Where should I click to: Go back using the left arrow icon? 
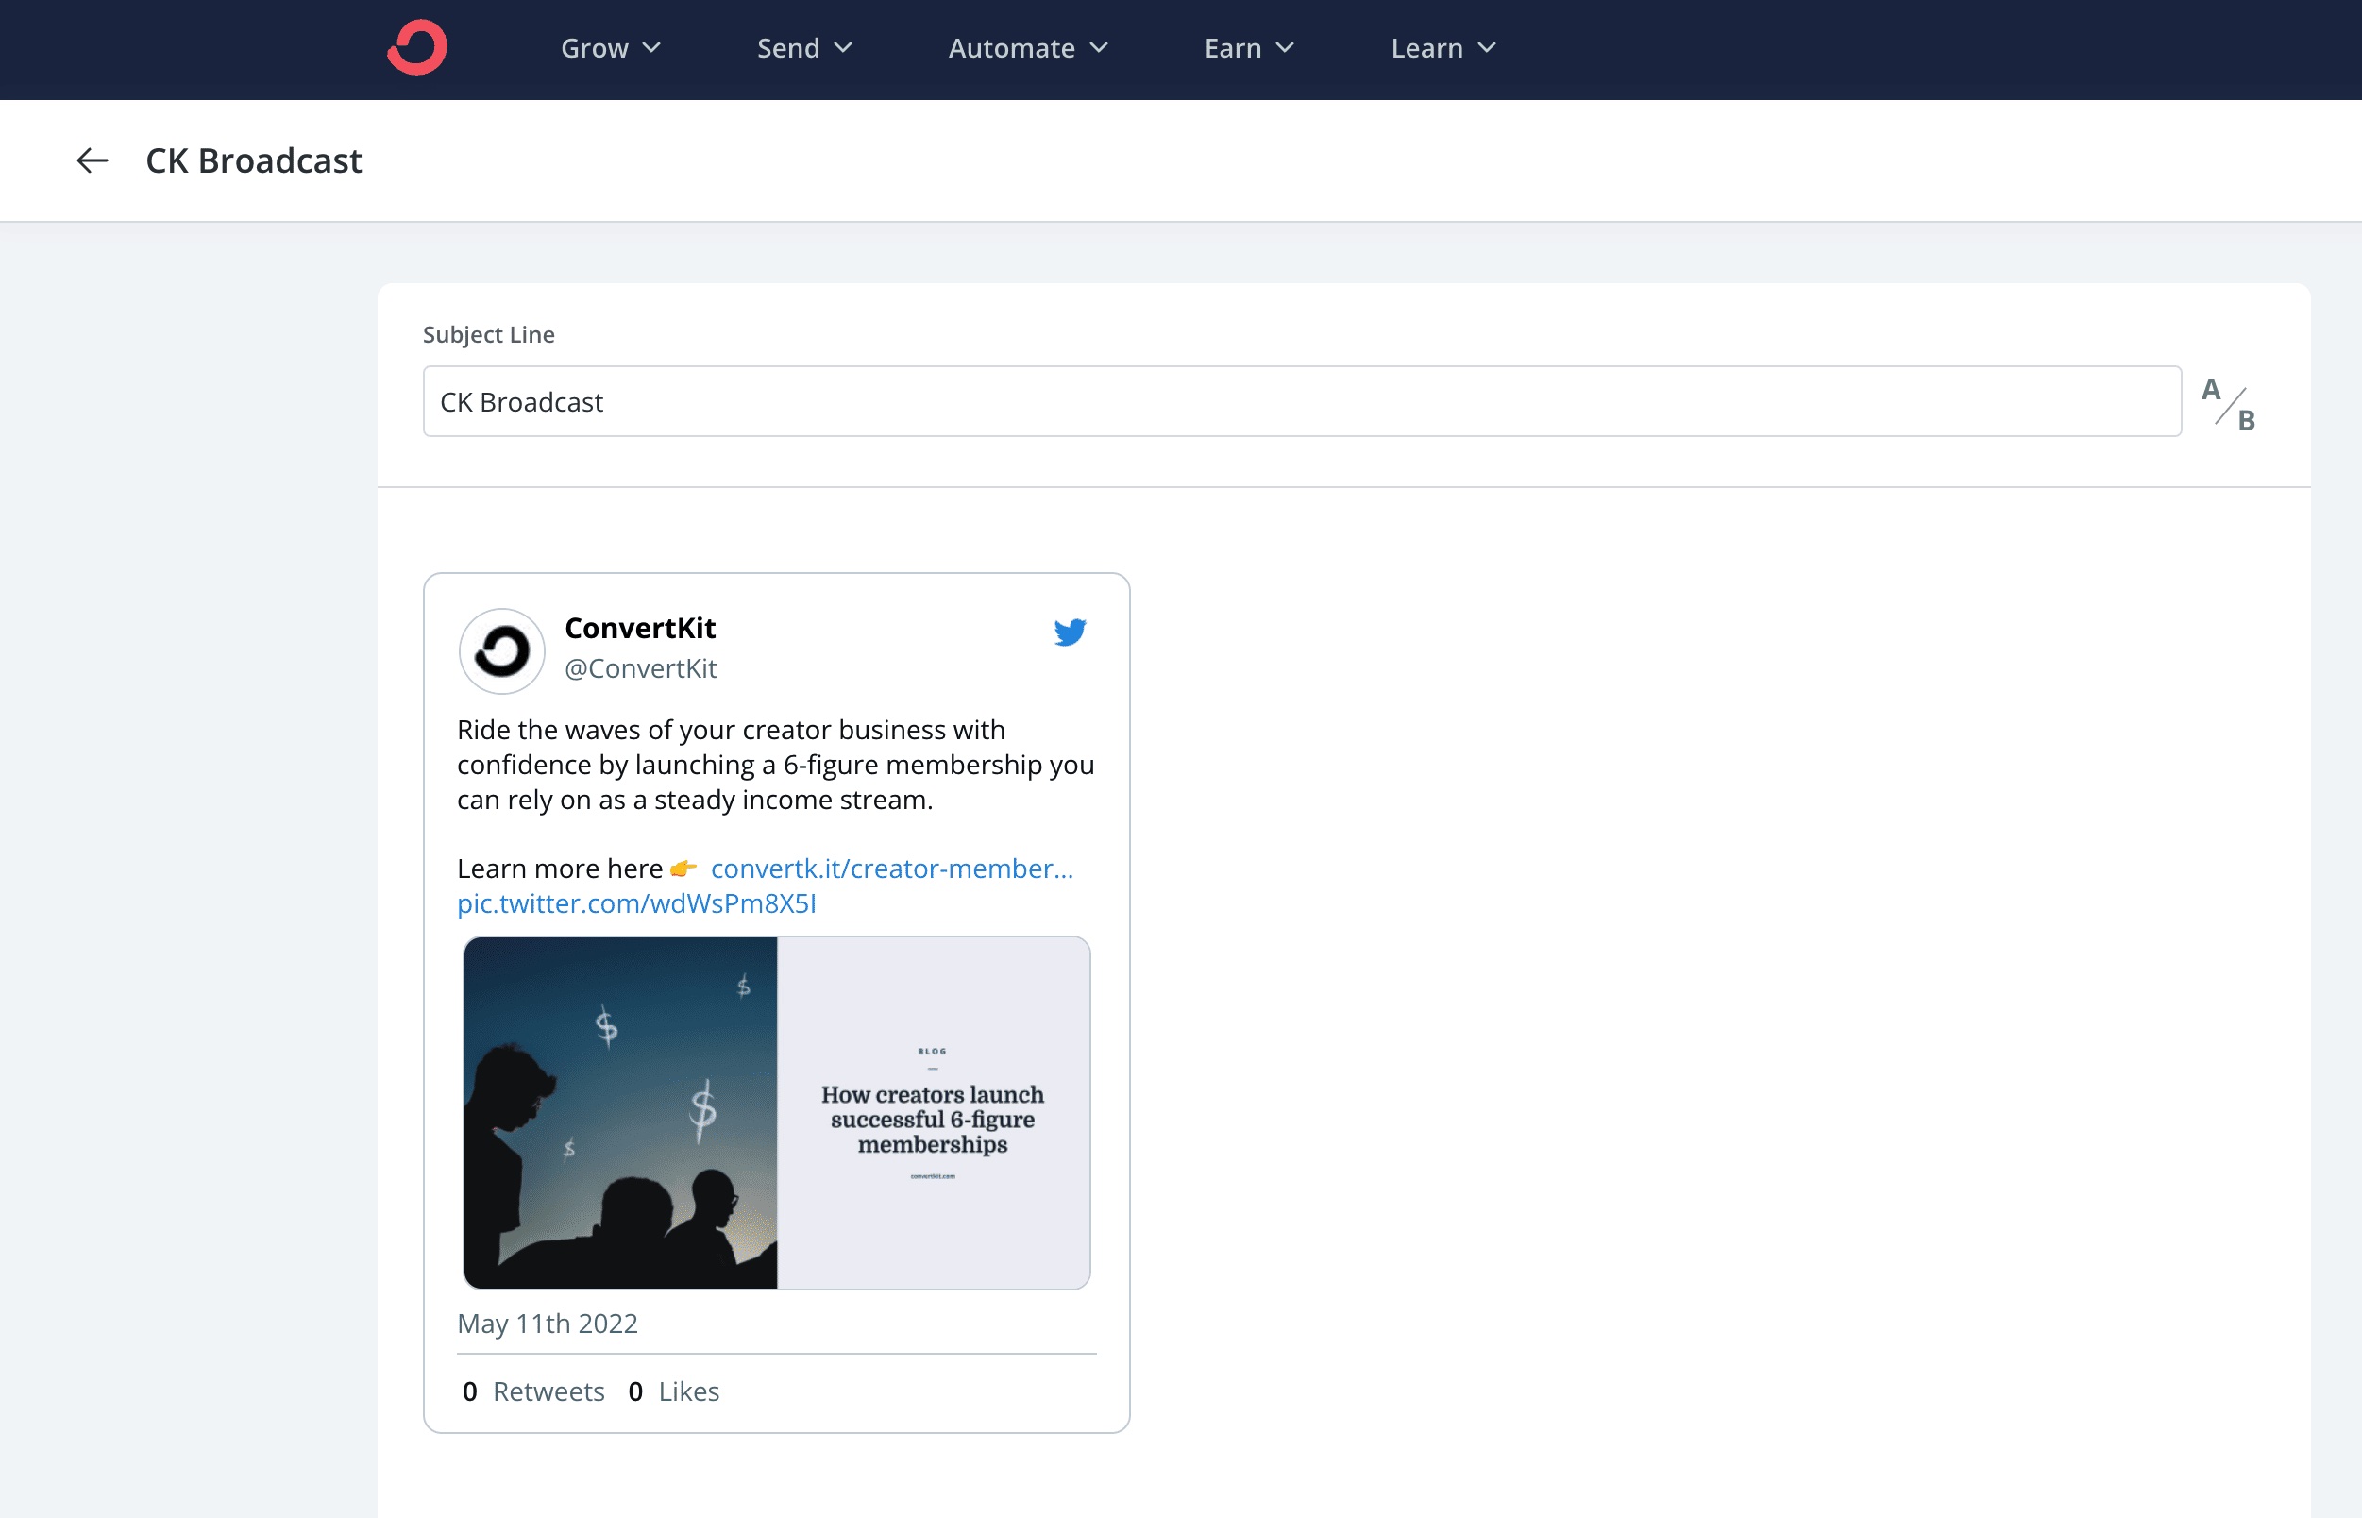pos(93,160)
